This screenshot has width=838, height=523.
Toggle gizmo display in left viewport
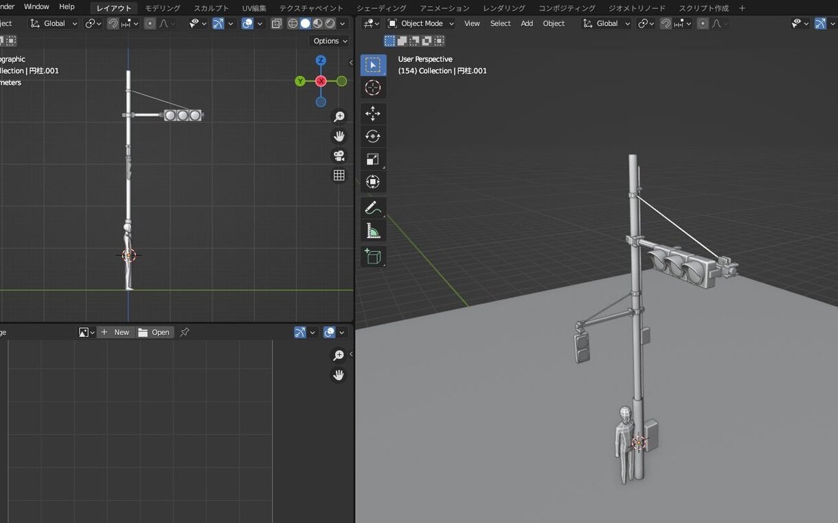tap(218, 23)
